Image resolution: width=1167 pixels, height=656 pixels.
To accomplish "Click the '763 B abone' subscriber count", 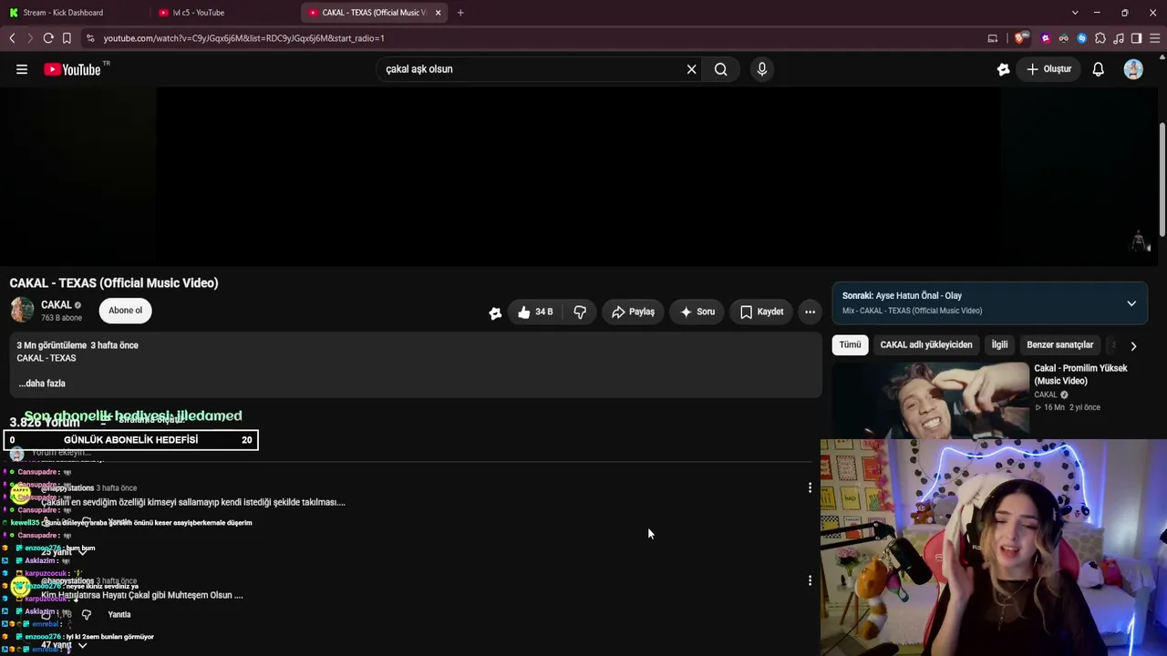I will pyautogui.click(x=61, y=318).
